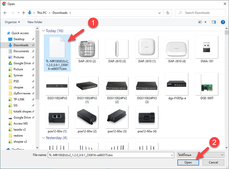Create a New folder
The height and width of the screenshot is (169, 229).
(x=35, y=22)
